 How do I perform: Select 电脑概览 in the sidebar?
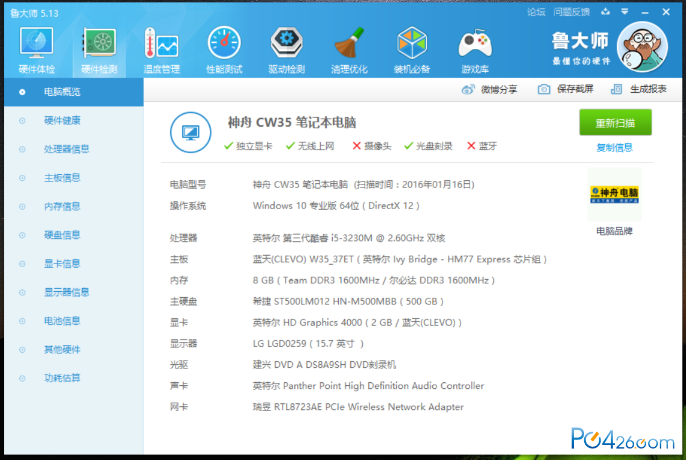tap(74, 92)
